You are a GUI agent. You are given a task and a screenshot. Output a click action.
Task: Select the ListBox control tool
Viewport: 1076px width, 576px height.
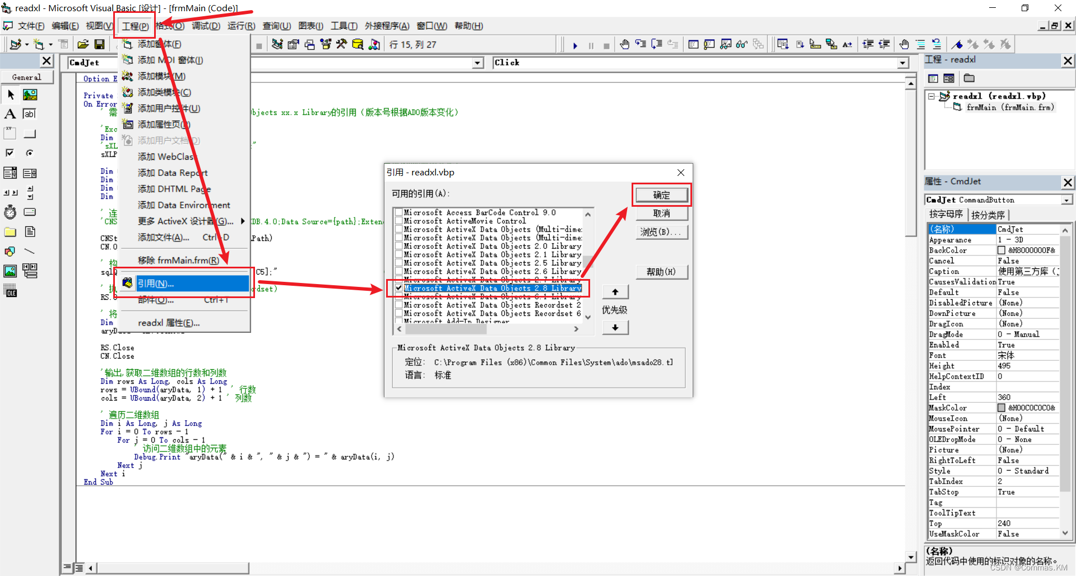(30, 173)
